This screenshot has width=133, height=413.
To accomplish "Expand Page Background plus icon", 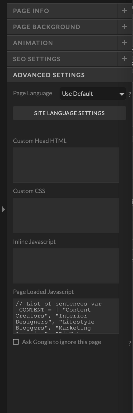I will (125, 27).
